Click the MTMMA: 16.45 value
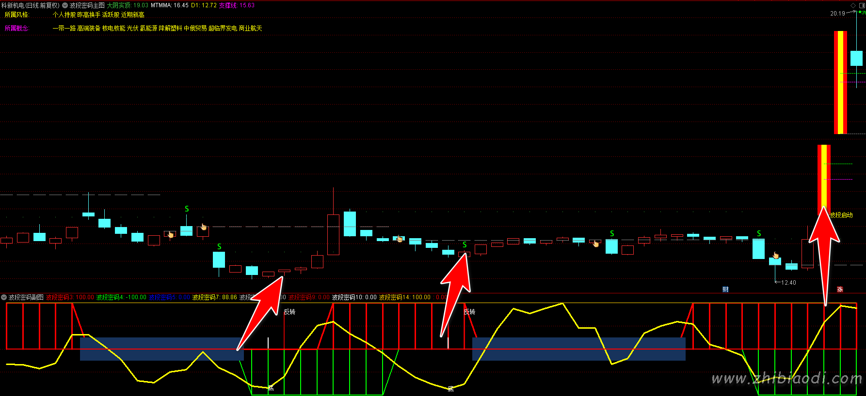 pyautogui.click(x=170, y=5)
